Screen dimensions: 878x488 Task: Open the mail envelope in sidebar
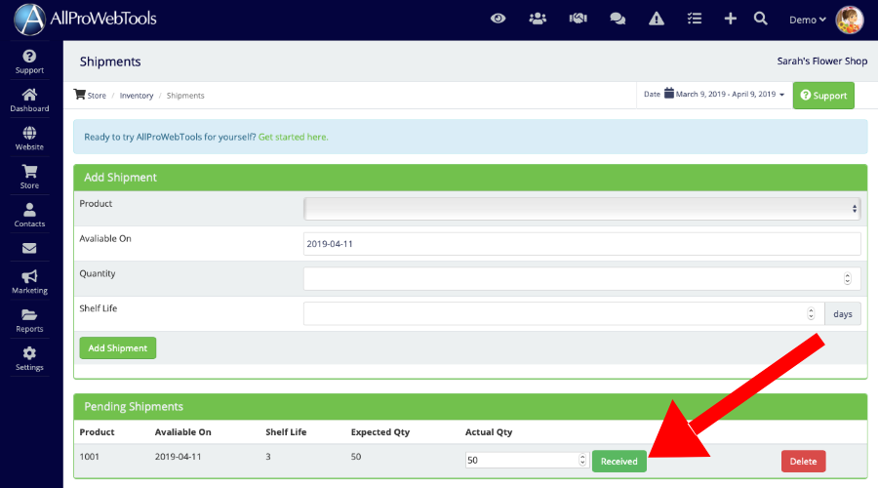[29, 249]
